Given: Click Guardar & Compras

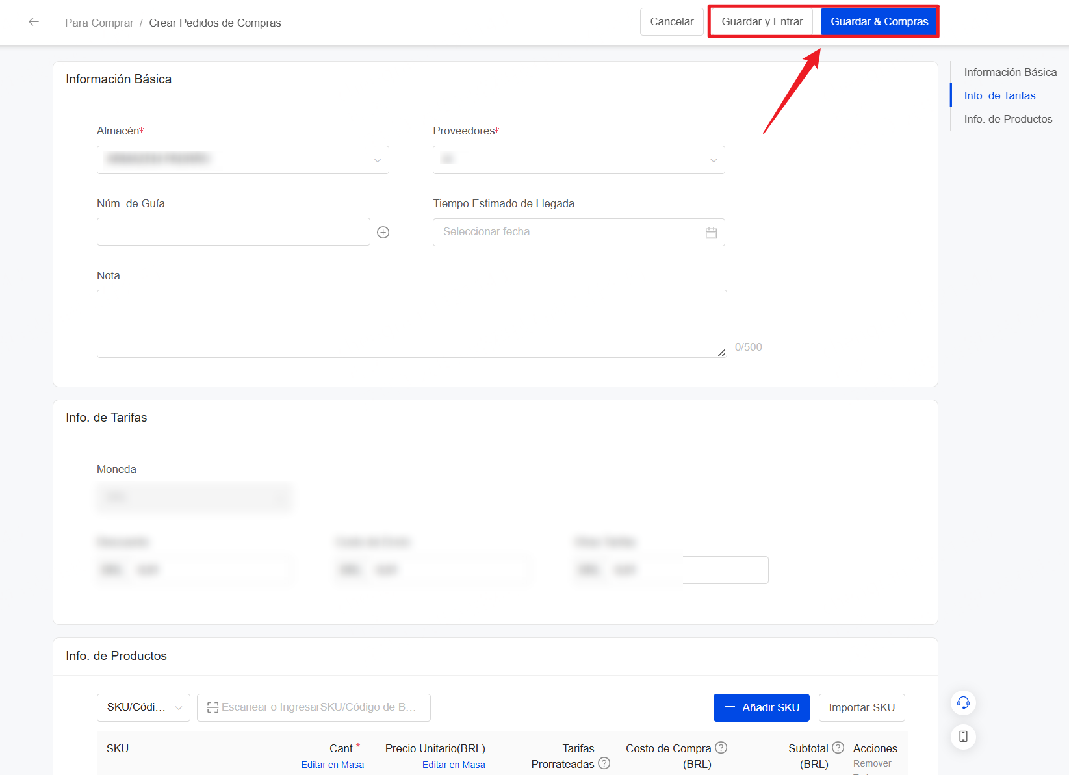Looking at the screenshot, I should (x=879, y=21).
